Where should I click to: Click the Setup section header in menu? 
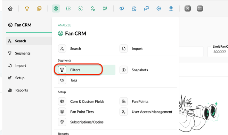pos(62,92)
